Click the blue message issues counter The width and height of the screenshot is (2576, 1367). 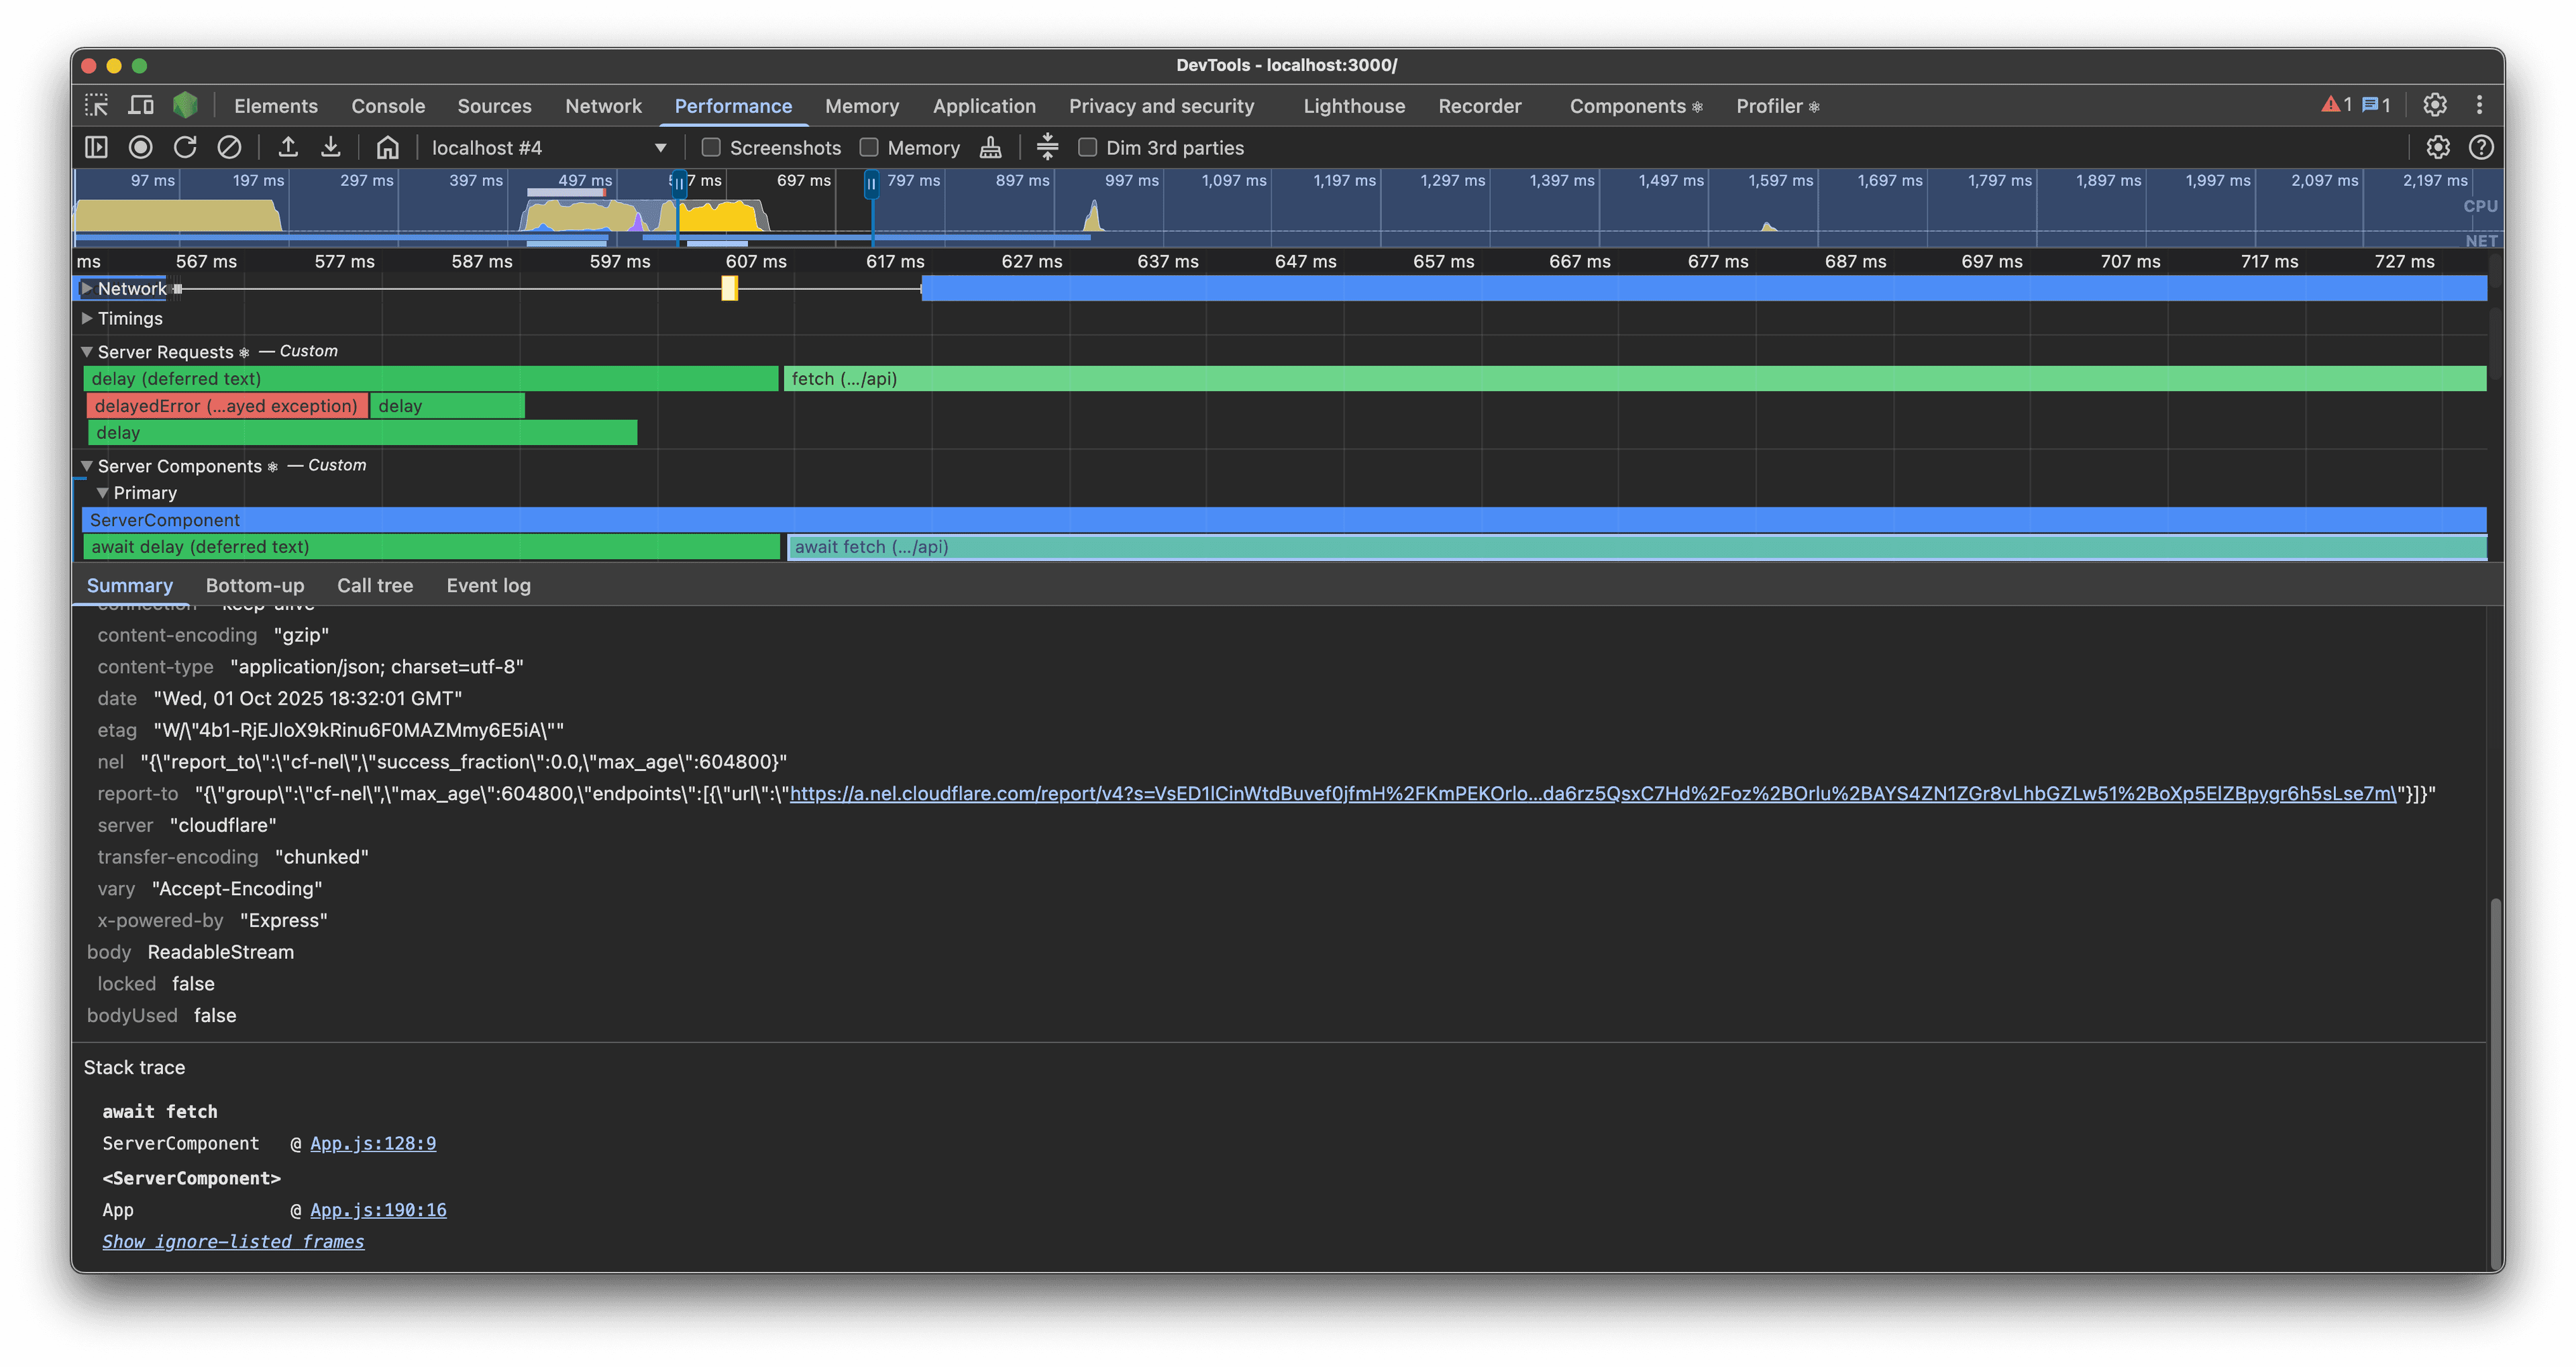pyautogui.click(x=2376, y=105)
